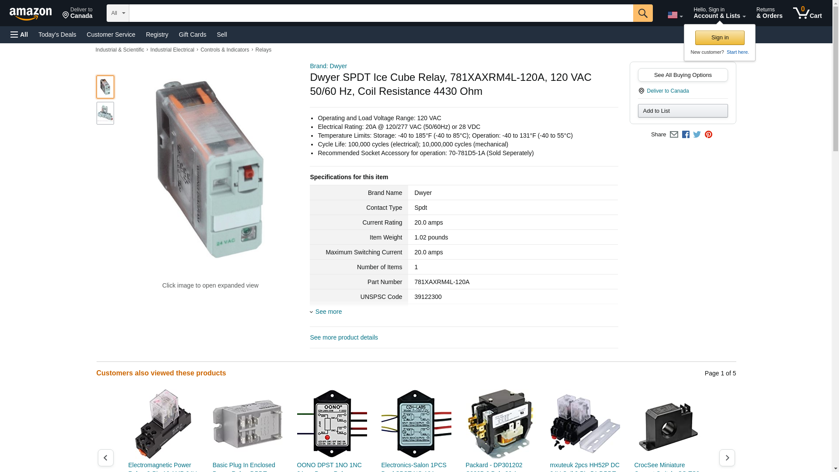Open See more product details link
Screen dimensions: 839x472
point(344,337)
